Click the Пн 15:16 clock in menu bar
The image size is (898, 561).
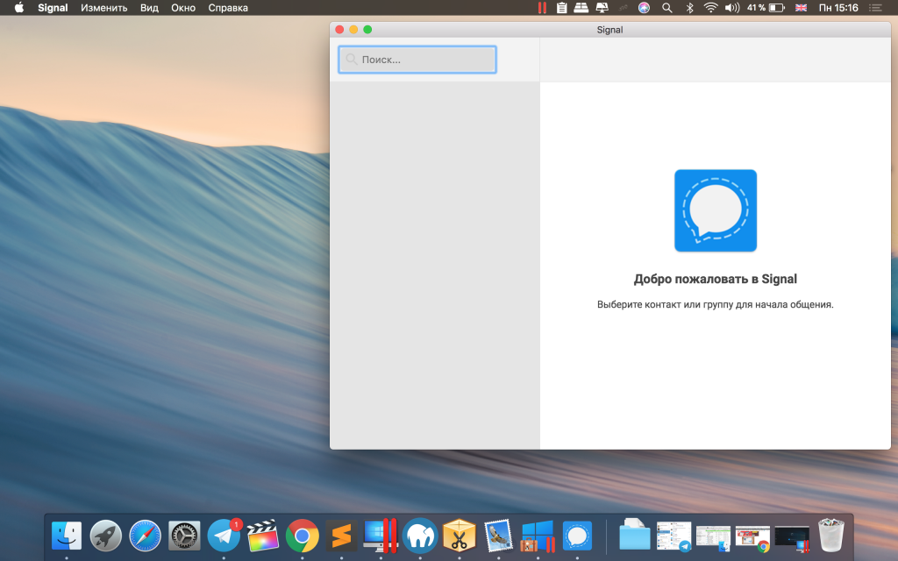click(x=838, y=8)
